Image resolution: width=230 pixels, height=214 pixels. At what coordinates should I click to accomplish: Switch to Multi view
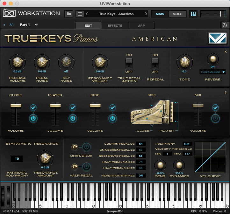pos(177,14)
